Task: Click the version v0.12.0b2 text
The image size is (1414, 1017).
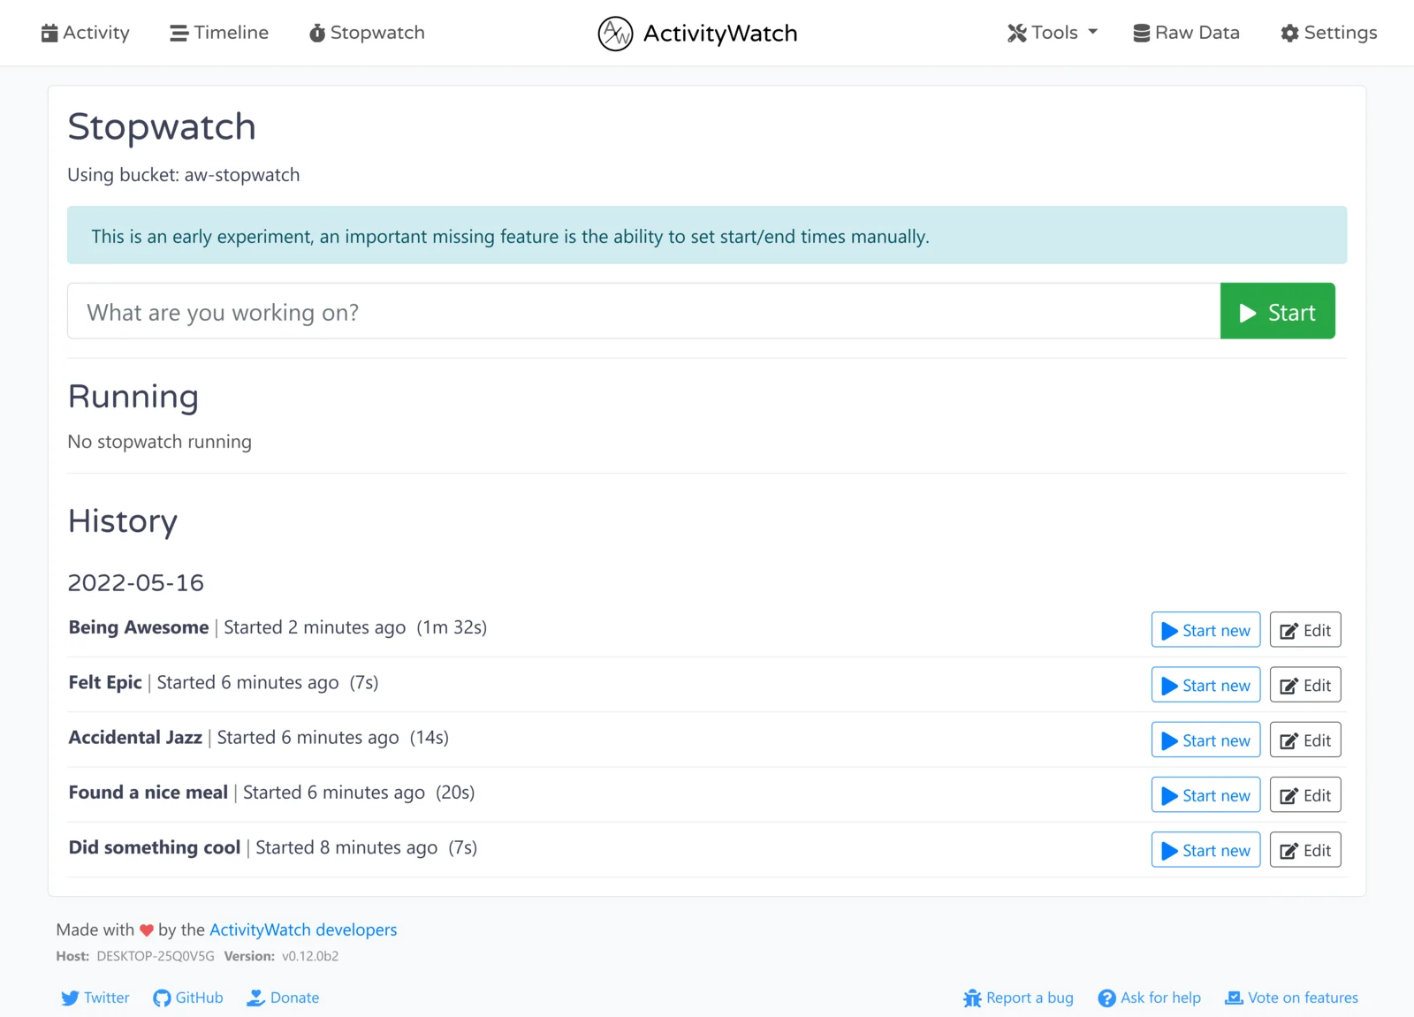Action: pyautogui.click(x=310, y=956)
